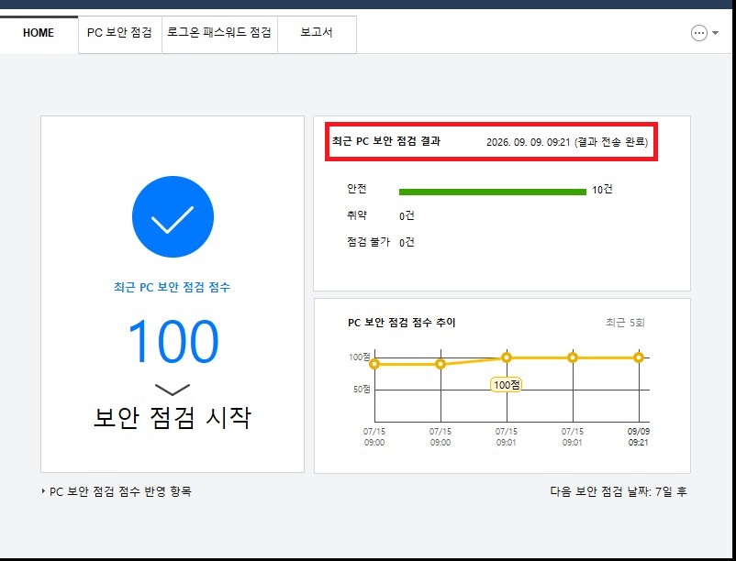Screen dimensions: 736x561
Task: Click the 50점 axis label
Action: coord(362,390)
